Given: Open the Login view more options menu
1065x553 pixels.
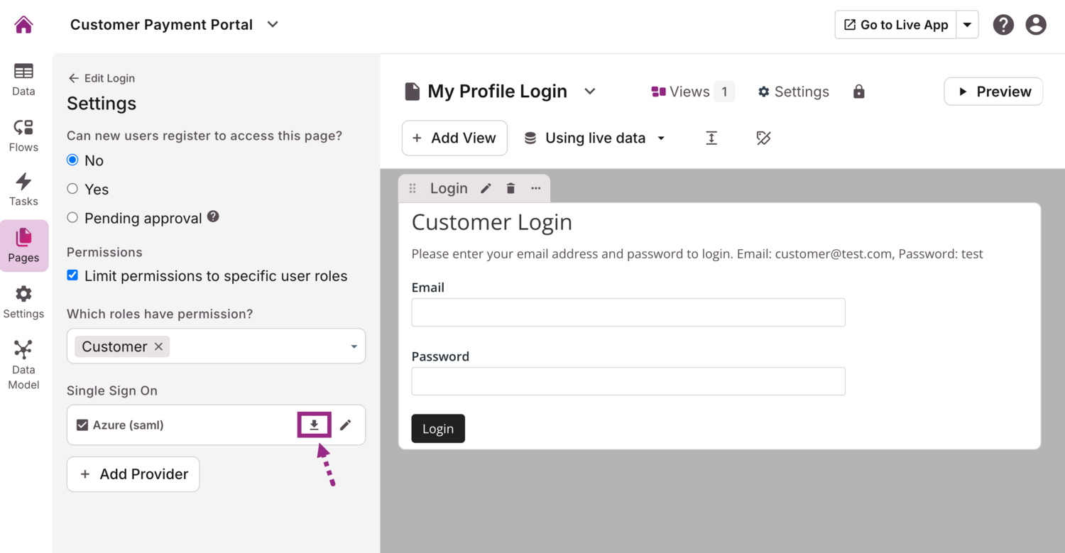Looking at the screenshot, I should click(x=535, y=188).
